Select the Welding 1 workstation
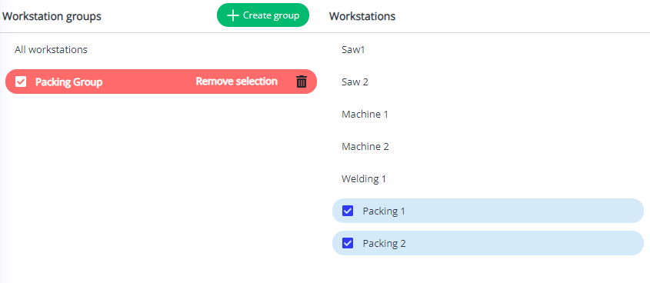The image size is (650, 283). [x=364, y=178]
